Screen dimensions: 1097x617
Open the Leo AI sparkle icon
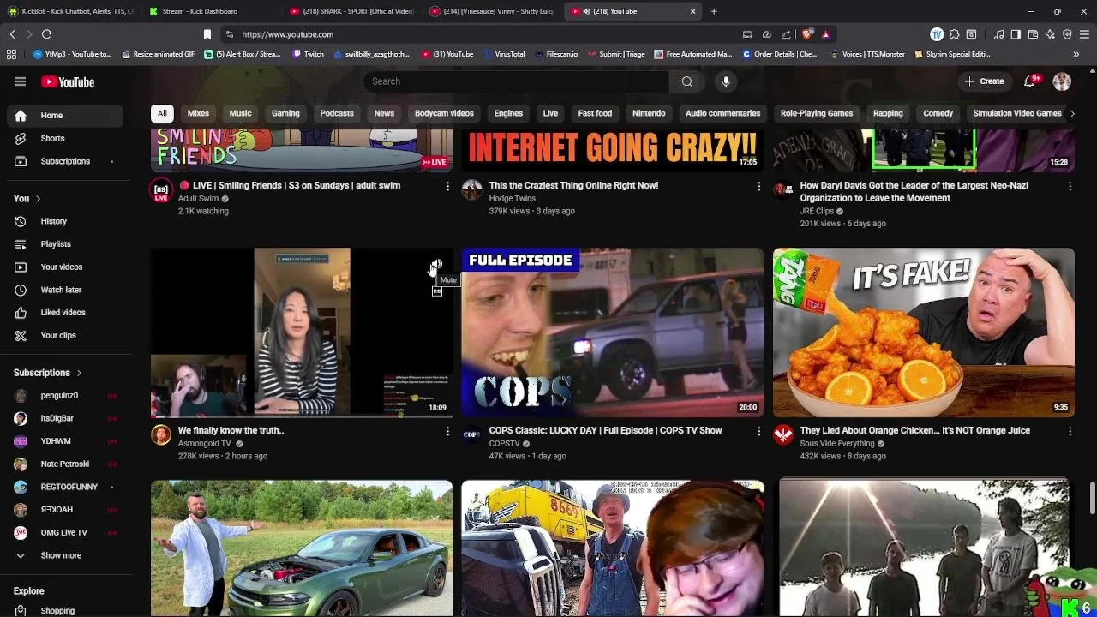pos(1050,34)
